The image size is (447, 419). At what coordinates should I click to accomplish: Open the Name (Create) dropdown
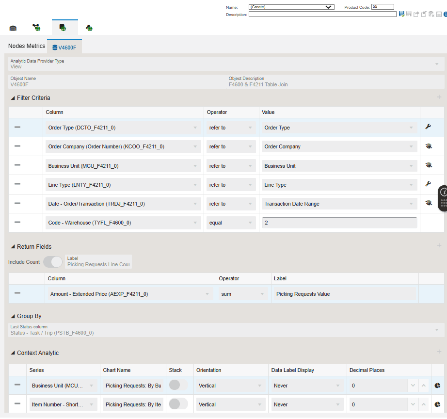point(291,7)
